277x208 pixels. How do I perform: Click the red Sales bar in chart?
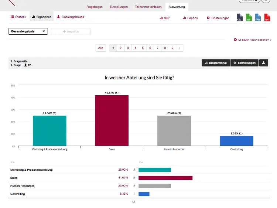tap(112, 120)
